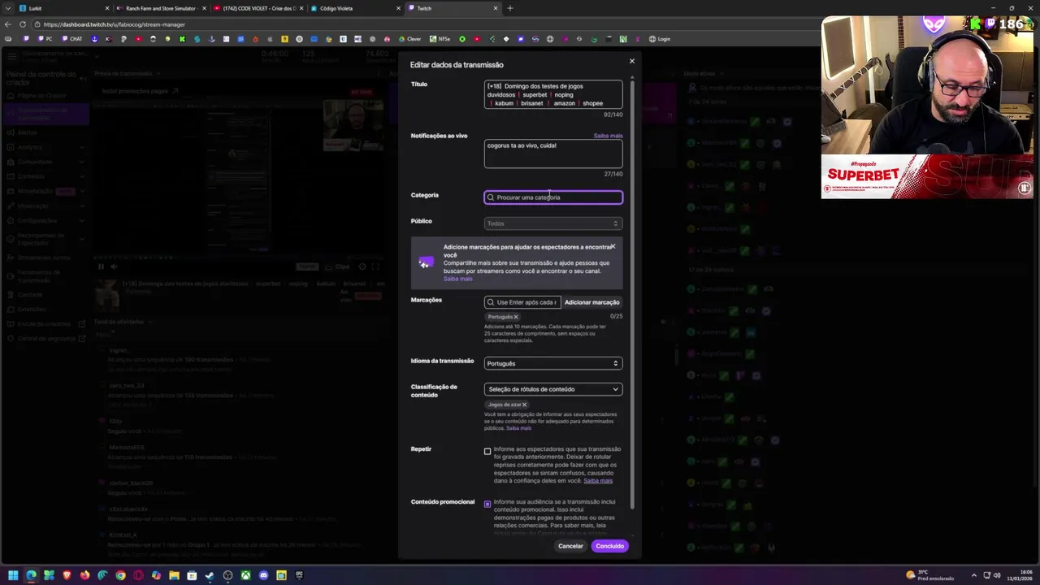Open the Login bookmark
The width and height of the screenshot is (1040, 585).
(660, 39)
